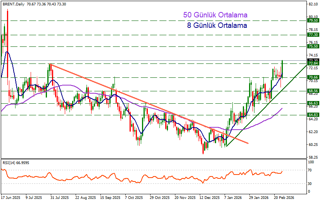Viewport: 322px width, 202px height.
Task: Click the 64.83 green price level tag
Action: pyautogui.click(x=313, y=115)
